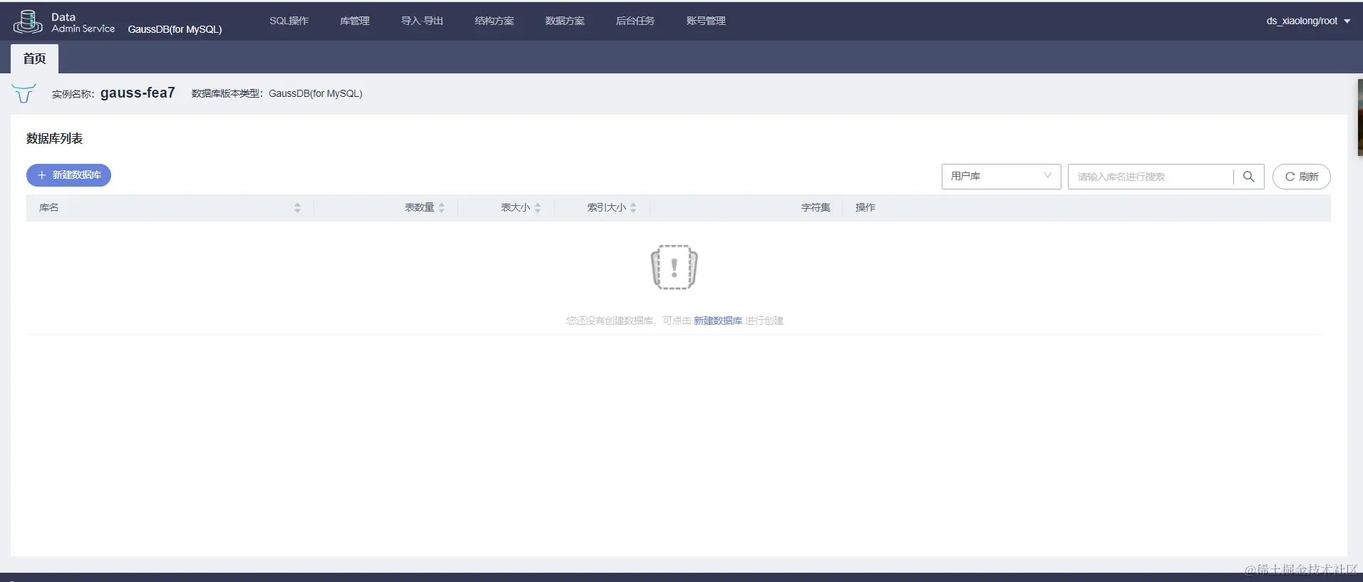
Task: Click the 操作 column header
Action: click(x=865, y=208)
